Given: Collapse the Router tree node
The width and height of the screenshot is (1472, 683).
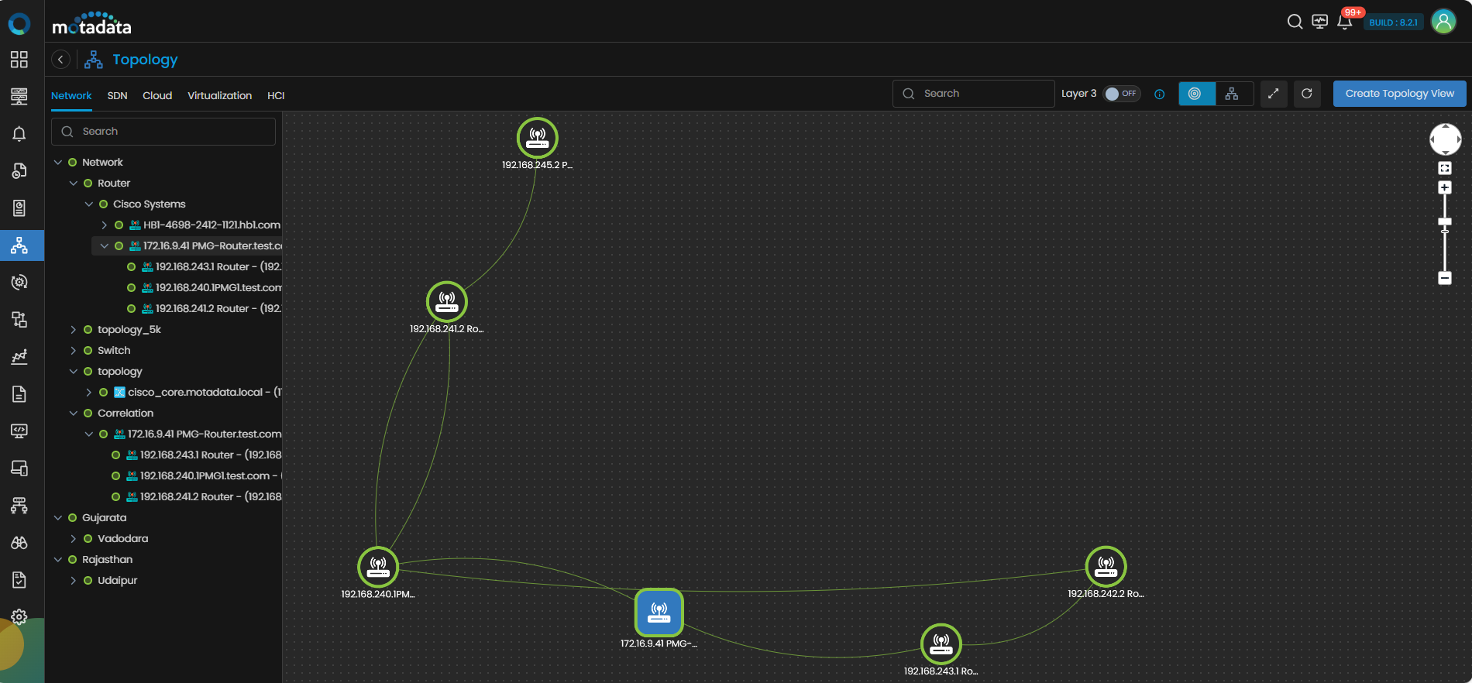Looking at the screenshot, I should (x=74, y=184).
